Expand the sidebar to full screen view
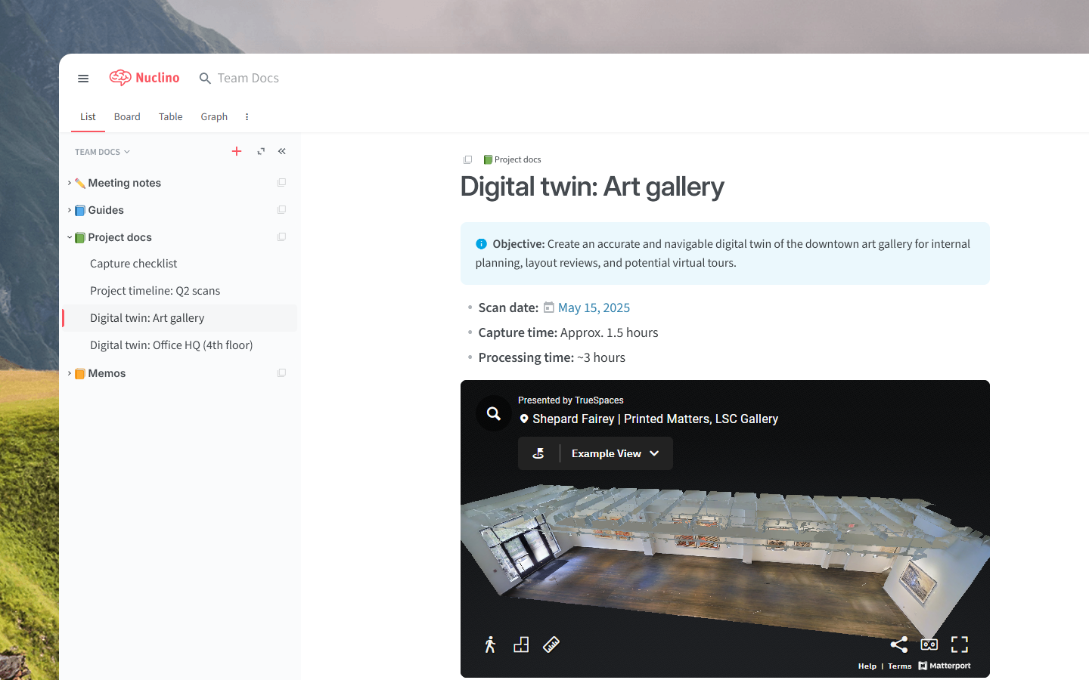The height and width of the screenshot is (680, 1089). tap(260, 151)
